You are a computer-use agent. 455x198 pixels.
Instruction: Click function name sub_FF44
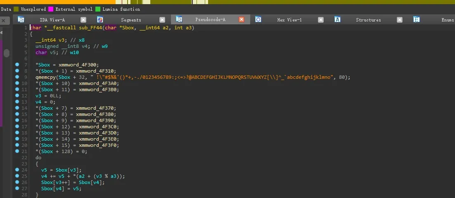(90, 28)
